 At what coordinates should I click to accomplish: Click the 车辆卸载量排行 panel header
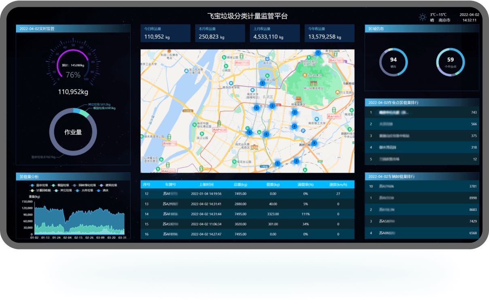(422, 176)
